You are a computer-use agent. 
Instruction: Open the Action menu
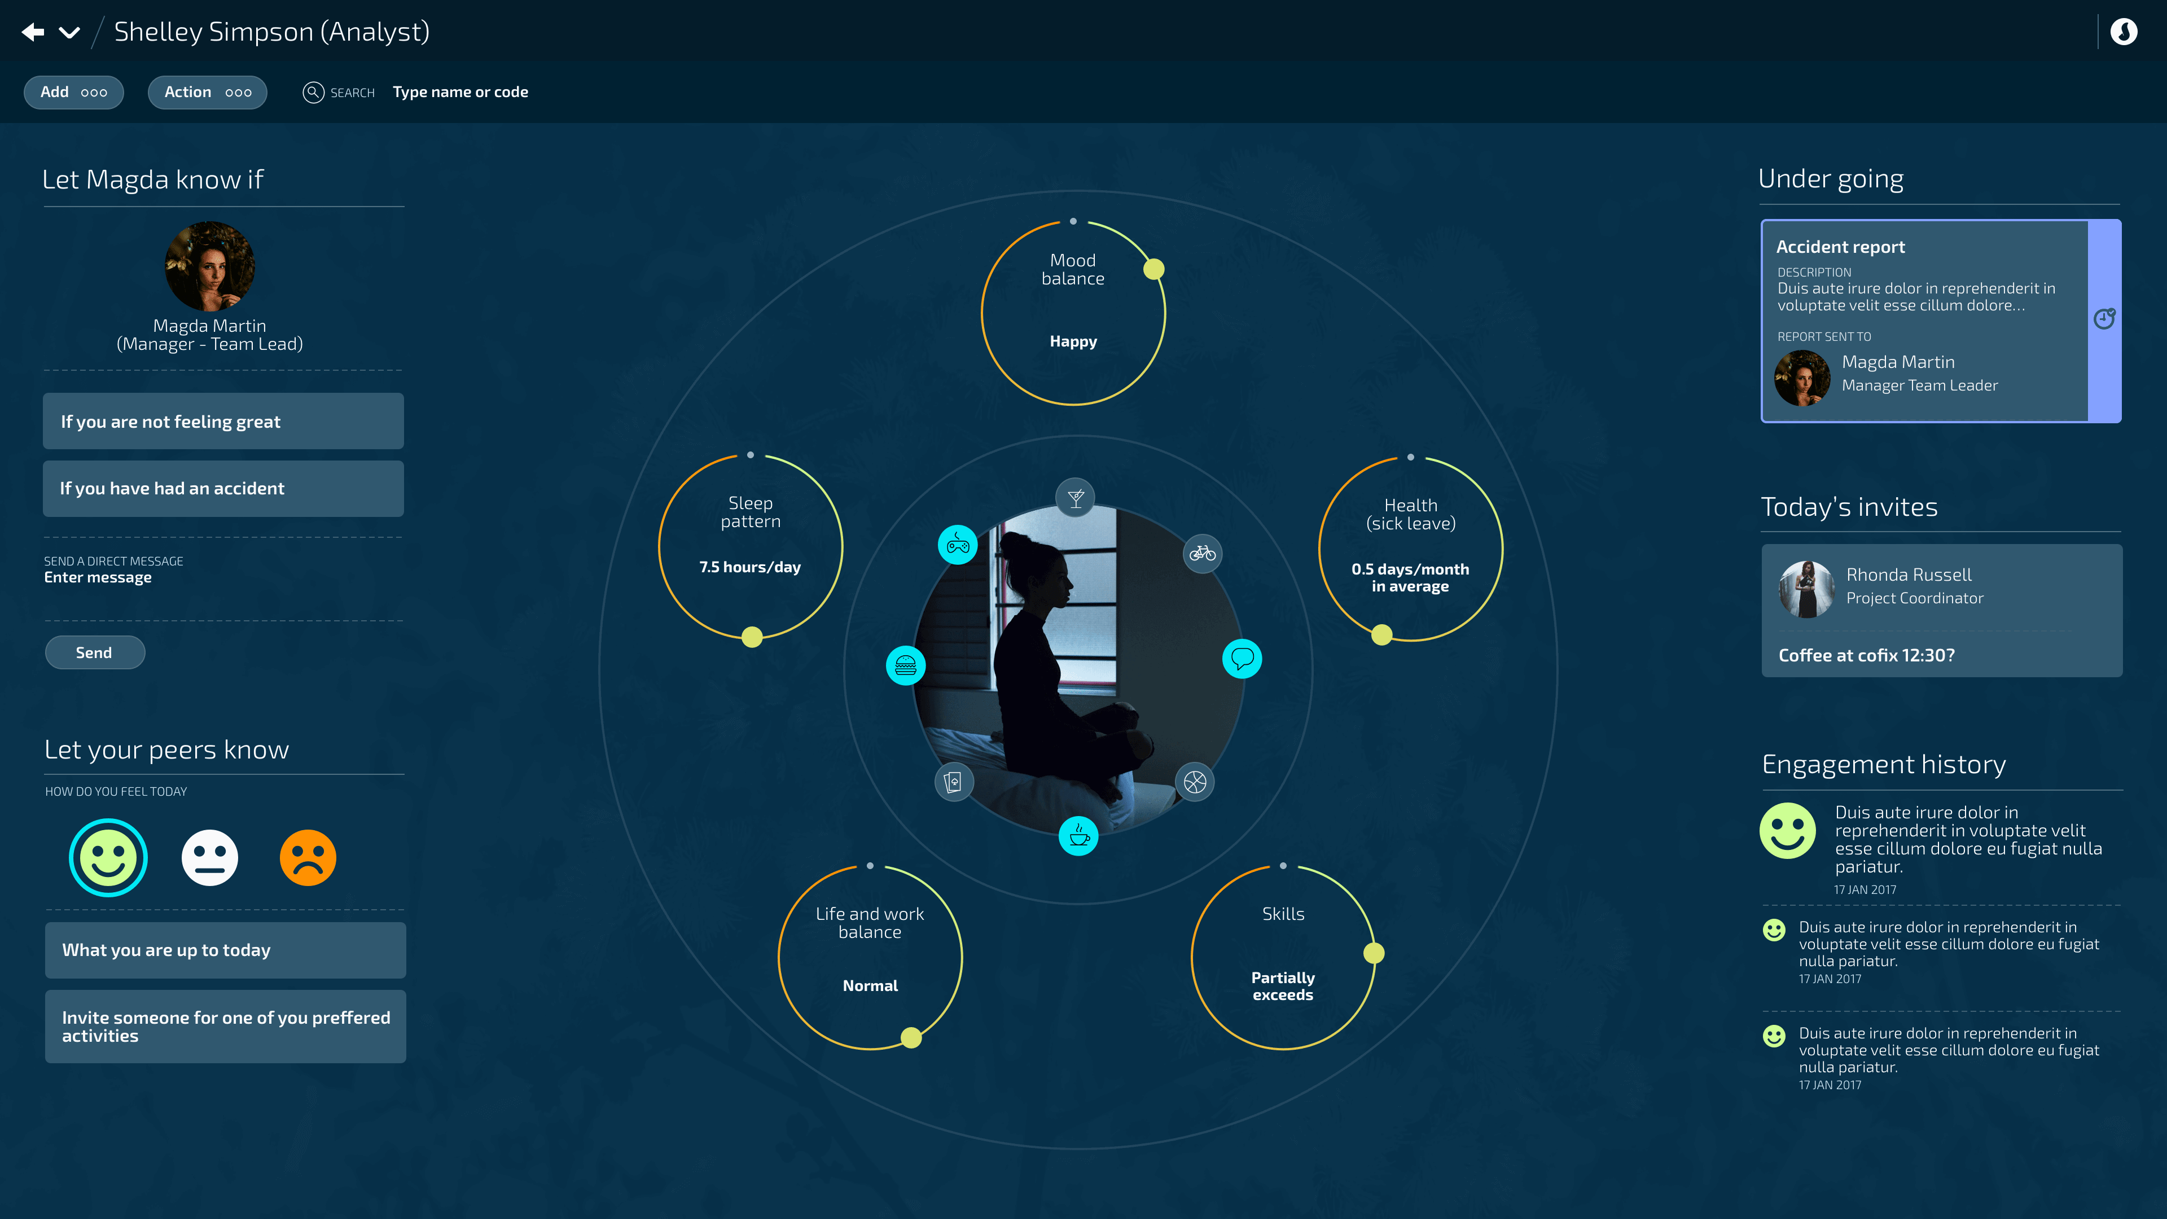click(207, 93)
